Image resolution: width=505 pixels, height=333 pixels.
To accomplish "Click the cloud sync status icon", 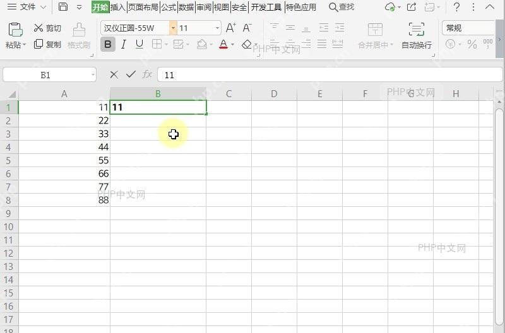I will click(x=390, y=7).
